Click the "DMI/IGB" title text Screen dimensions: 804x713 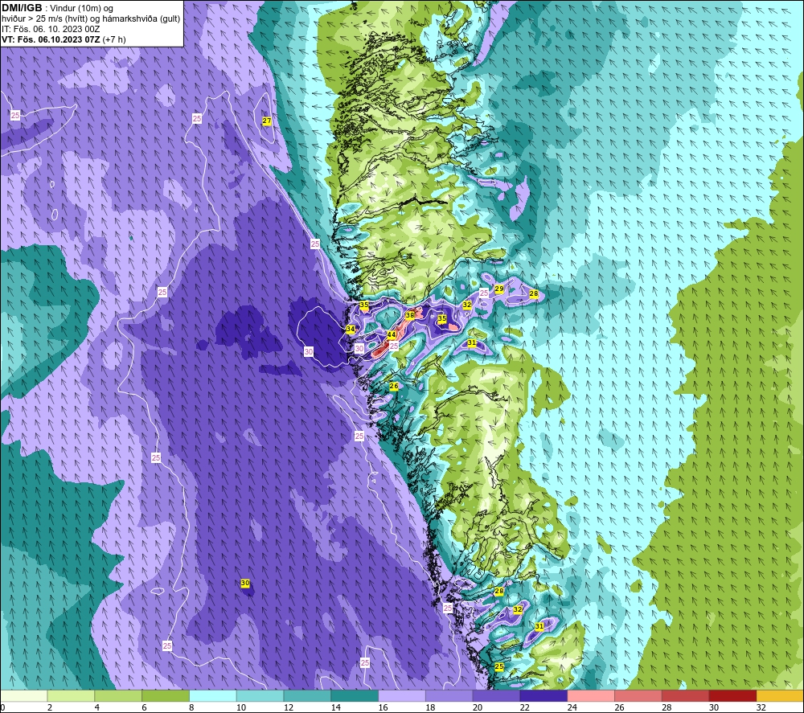click(22, 8)
